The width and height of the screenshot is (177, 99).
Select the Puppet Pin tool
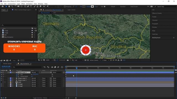click(x=48, y=7)
